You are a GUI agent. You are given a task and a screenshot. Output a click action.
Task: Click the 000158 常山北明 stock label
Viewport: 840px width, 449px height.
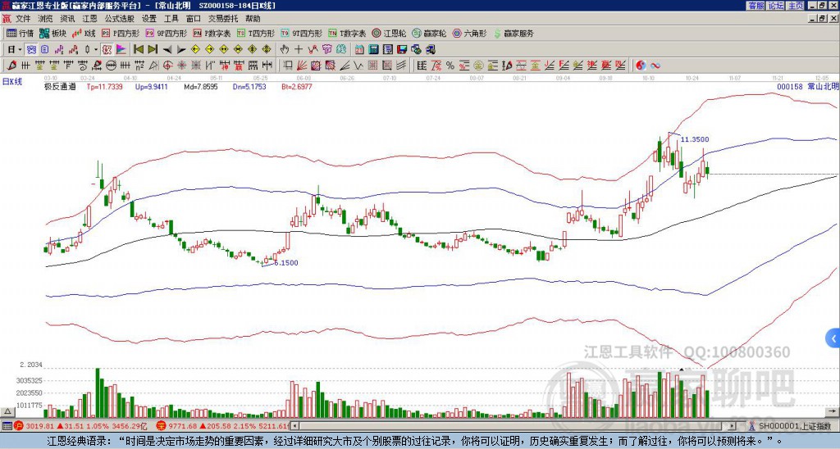tap(807, 86)
